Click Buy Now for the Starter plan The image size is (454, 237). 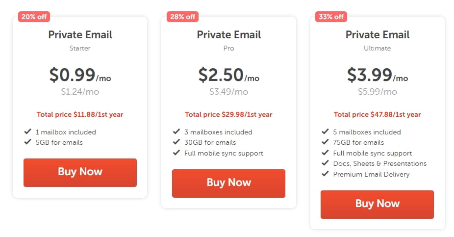coord(80,172)
